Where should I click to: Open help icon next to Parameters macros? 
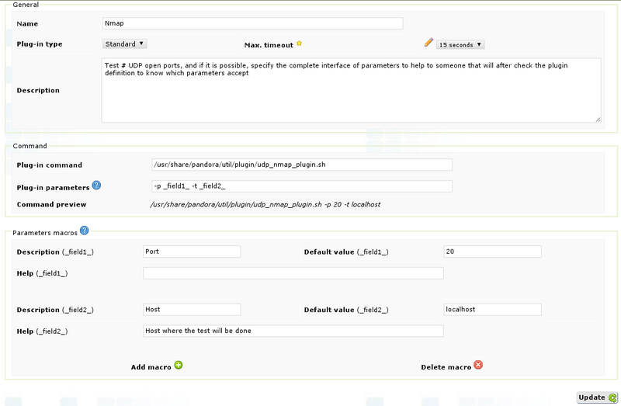click(84, 230)
